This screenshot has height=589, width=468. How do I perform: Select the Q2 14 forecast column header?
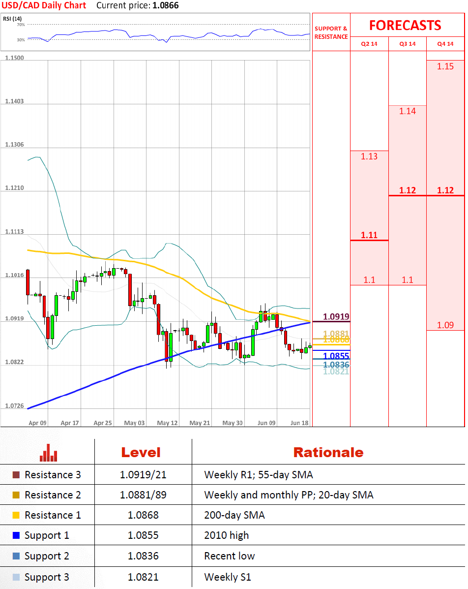[x=369, y=44]
